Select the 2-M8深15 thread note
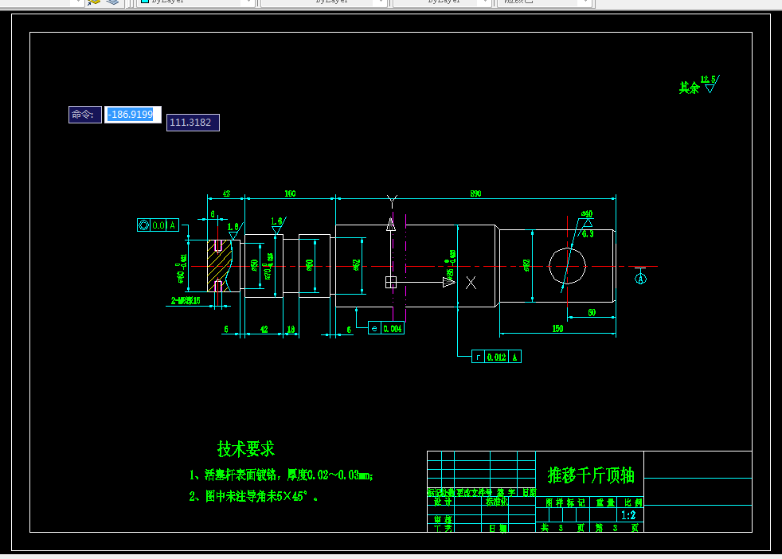The height and width of the screenshot is (559, 782). (x=186, y=301)
